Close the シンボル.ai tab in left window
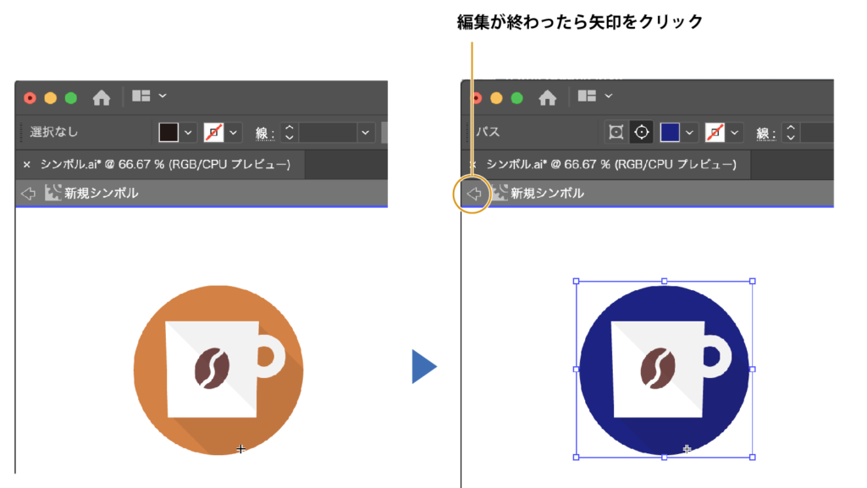The height and width of the screenshot is (488, 867). point(26,165)
